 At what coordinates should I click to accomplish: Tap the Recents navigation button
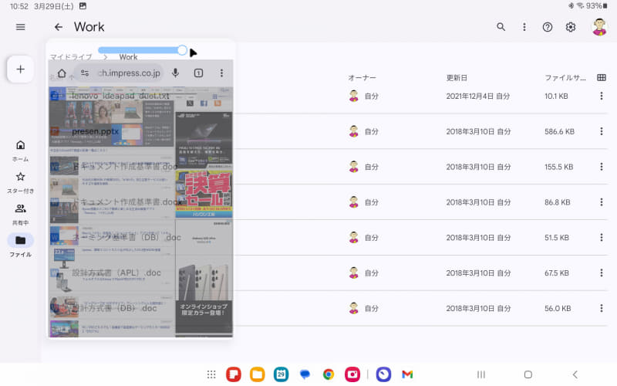480,374
